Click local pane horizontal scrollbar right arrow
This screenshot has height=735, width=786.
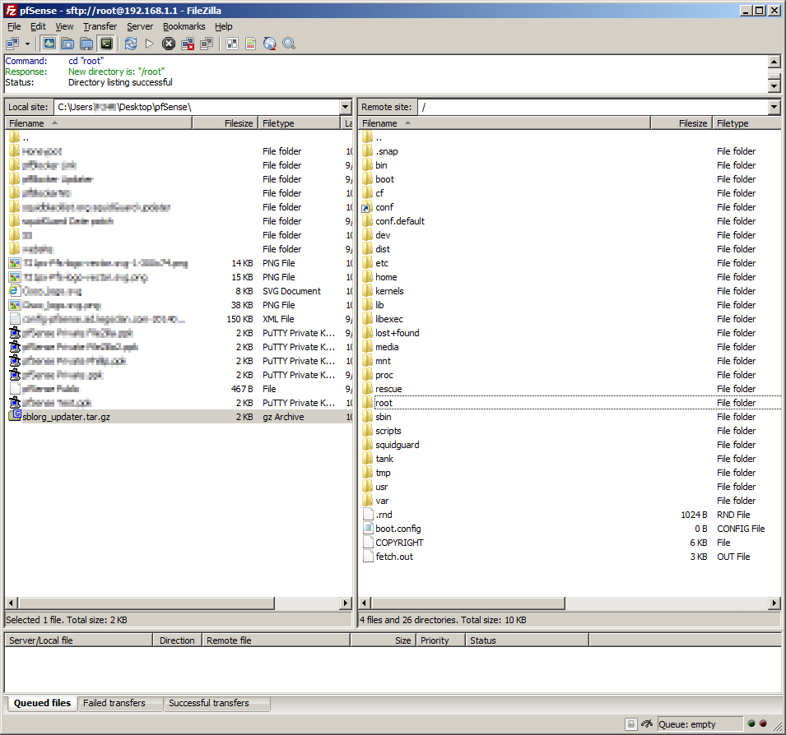(x=346, y=603)
